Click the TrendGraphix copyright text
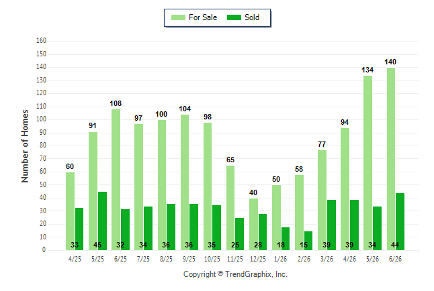Image resolution: width=434 pixels, height=291 pixels. (235, 274)
